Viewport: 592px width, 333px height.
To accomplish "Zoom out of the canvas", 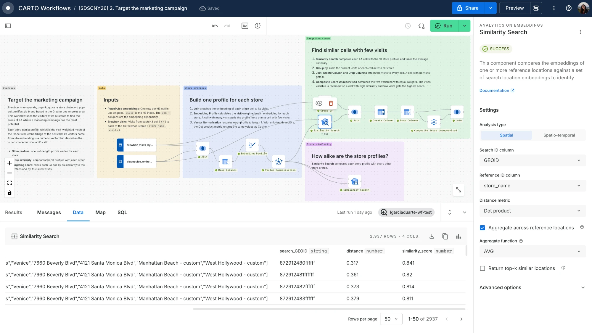I will pos(9,173).
